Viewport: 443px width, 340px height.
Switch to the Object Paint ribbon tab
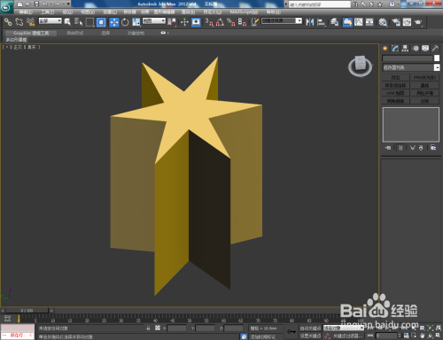pos(136,33)
